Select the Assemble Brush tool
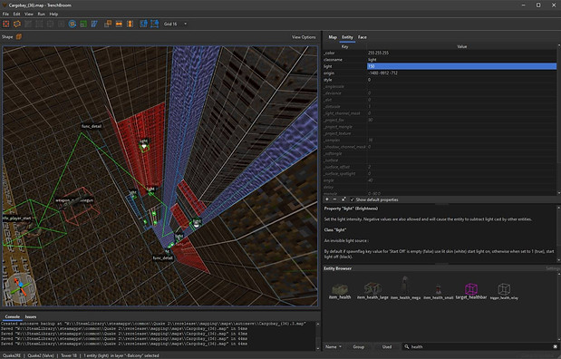 pyautogui.click(x=17, y=24)
